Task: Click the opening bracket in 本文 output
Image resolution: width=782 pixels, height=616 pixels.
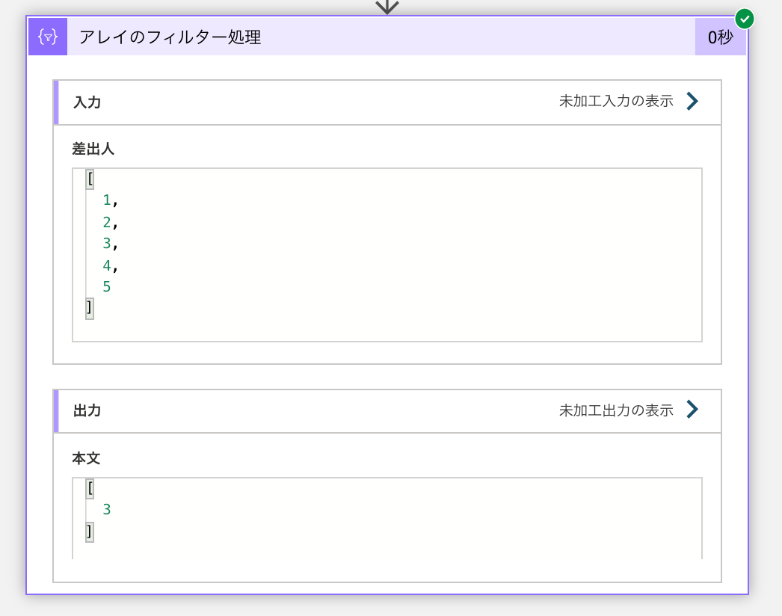Action: (x=90, y=488)
